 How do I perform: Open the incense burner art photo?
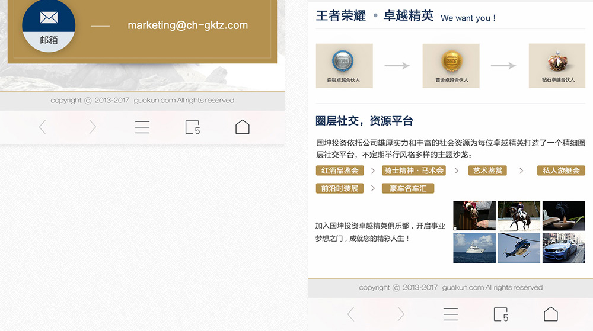[x=563, y=216]
